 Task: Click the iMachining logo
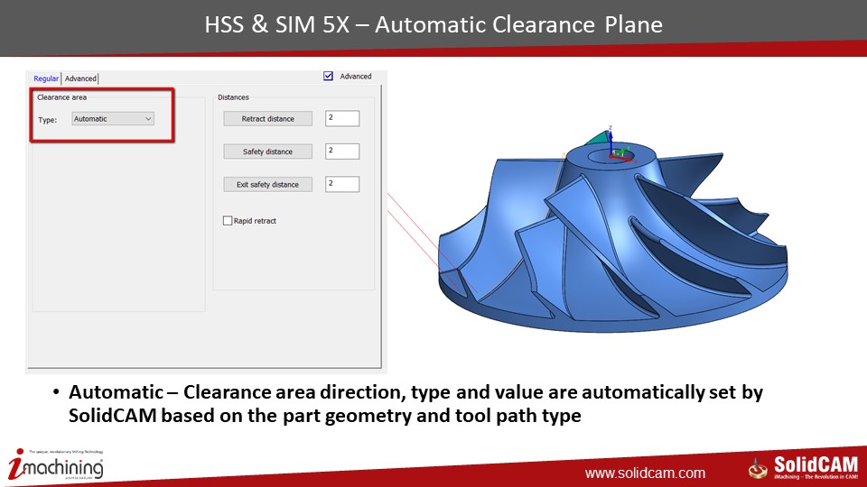[56, 465]
